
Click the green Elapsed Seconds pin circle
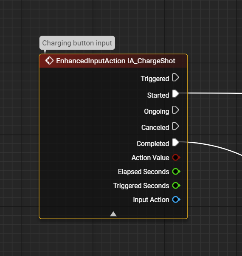click(x=176, y=172)
